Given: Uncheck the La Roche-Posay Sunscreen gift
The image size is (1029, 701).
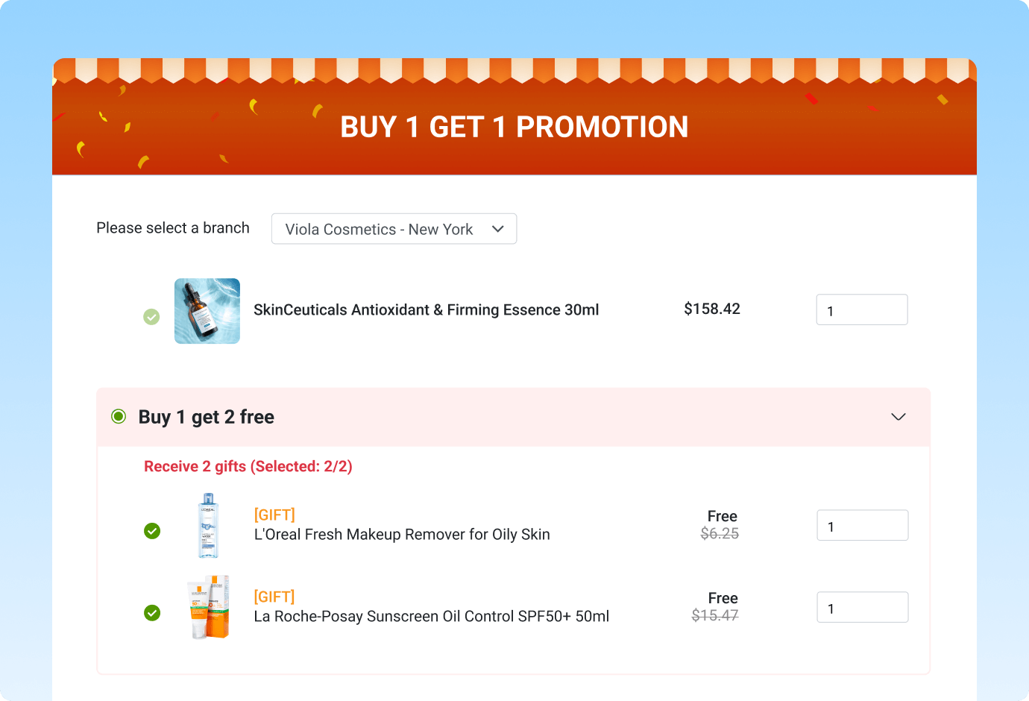Looking at the screenshot, I should [152, 613].
